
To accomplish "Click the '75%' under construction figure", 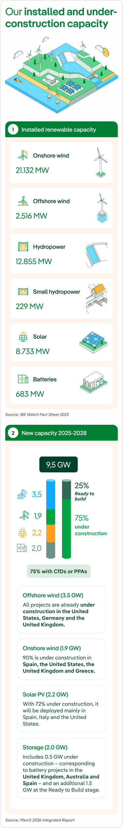I will (x=82, y=518).
